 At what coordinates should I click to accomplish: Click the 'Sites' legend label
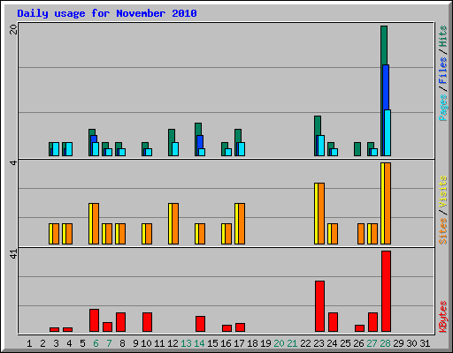pos(442,231)
